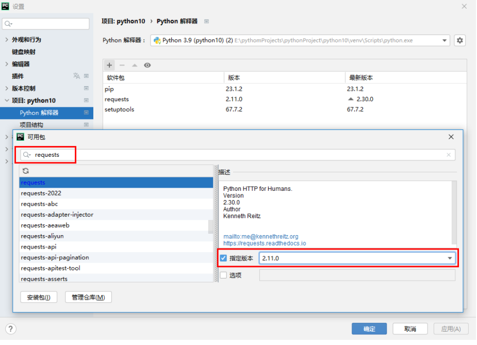Viewport: 477px width, 345px height.
Task: Collapse the 项目: python10 section
Action: (x=7, y=101)
